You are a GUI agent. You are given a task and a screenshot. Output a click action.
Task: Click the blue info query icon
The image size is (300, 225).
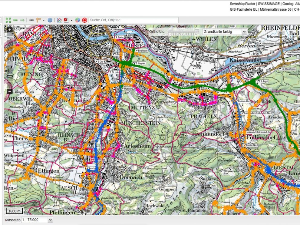tap(50, 20)
